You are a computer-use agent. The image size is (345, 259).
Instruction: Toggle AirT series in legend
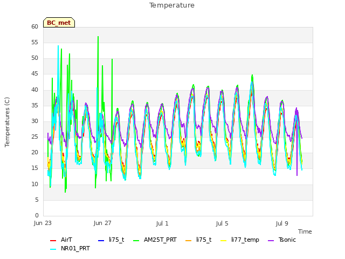[x=61, y=240]
